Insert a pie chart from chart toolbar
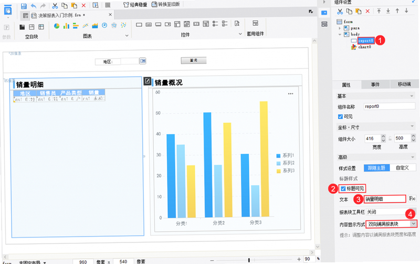The width and height of the screenshot is (420, 264). 57,26
